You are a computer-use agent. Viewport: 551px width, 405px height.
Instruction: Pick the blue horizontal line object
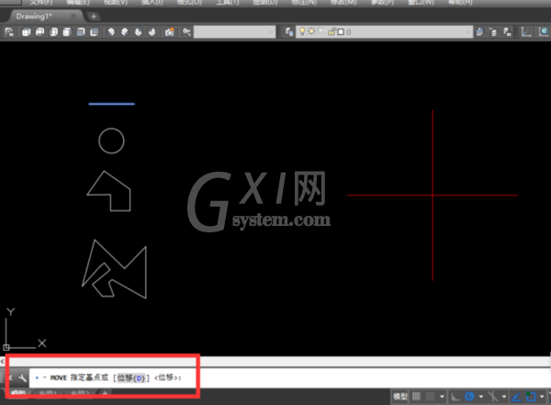(112, 104)
